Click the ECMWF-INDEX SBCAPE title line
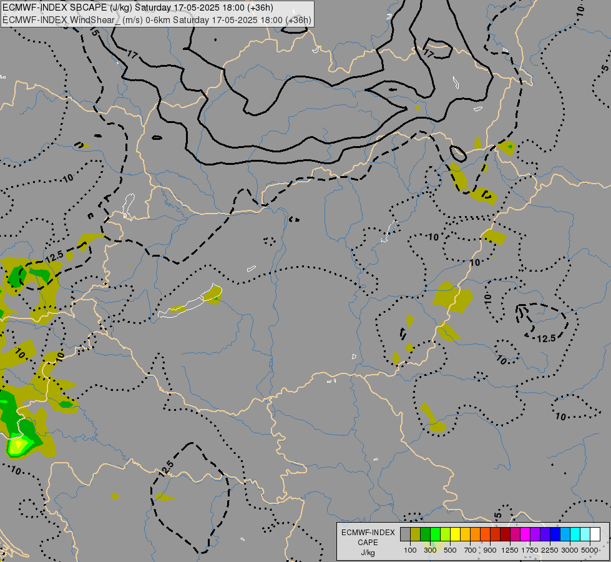611x562 pixels. (138, 7)
